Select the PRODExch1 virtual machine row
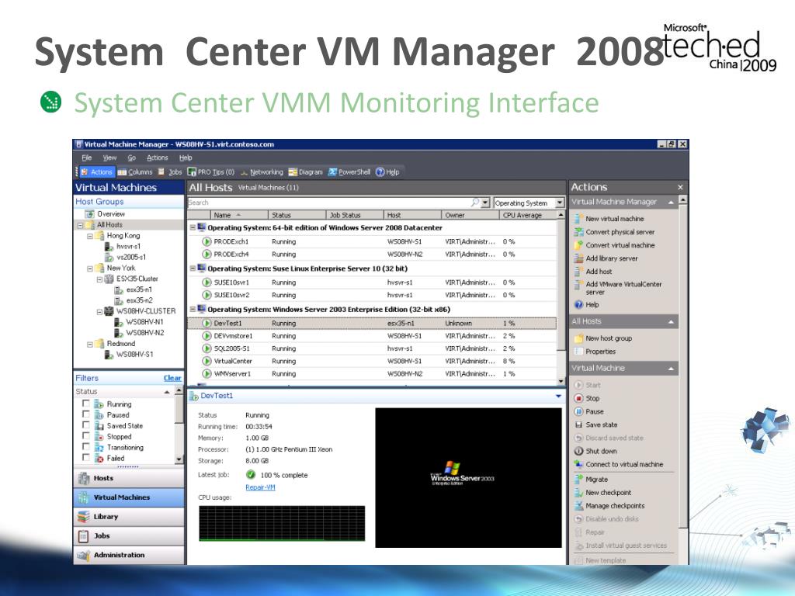The width and height of the screenshot is (795, 596). pos(372,242)
